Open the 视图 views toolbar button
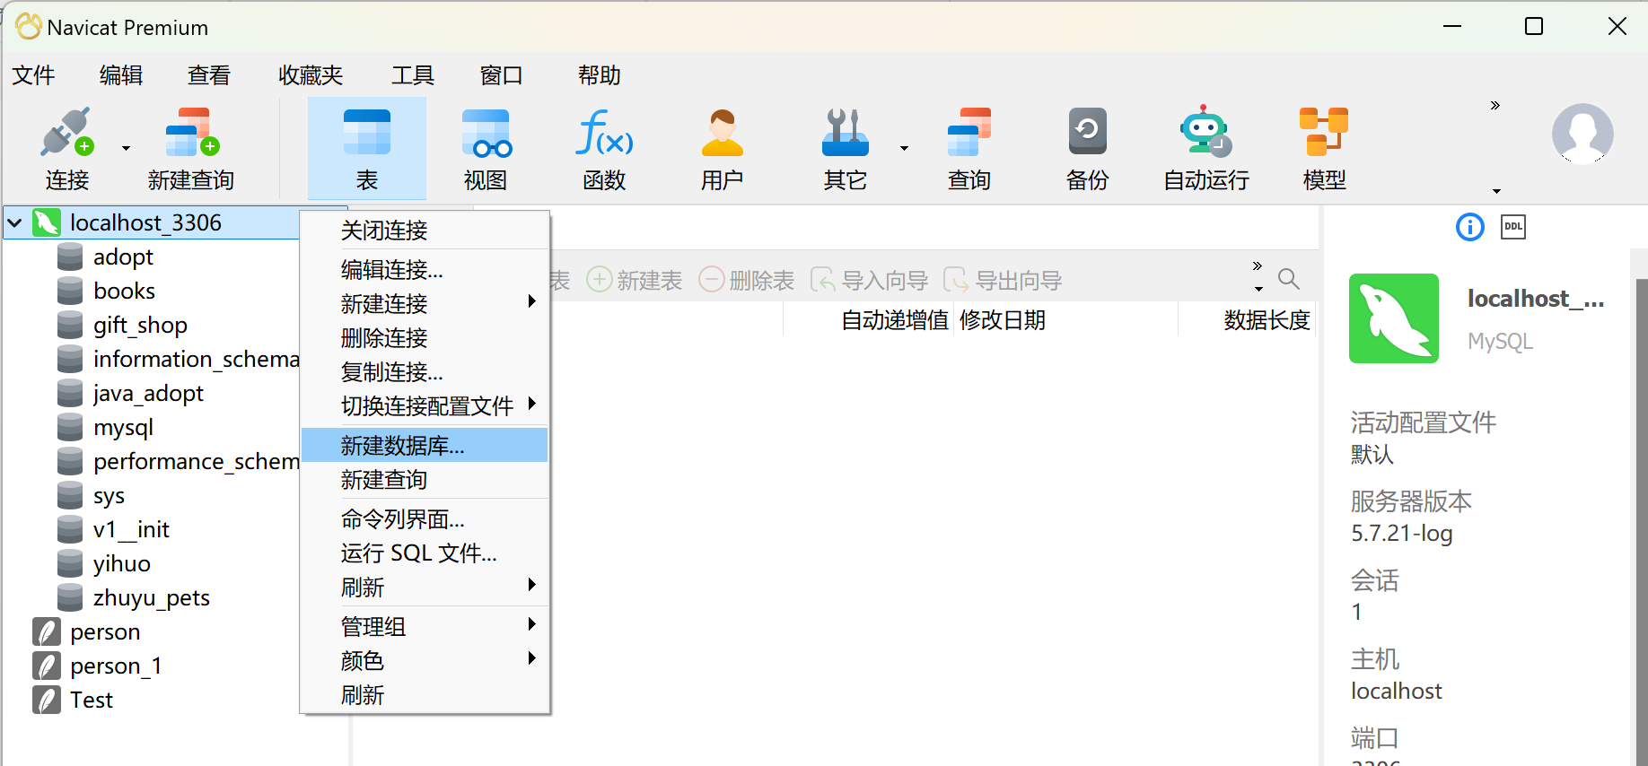 (x=486, y=149)
